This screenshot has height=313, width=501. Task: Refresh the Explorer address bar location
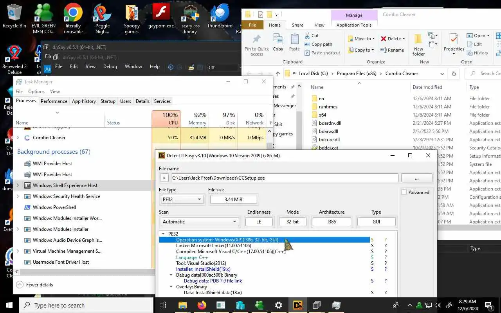pos(454,74)
